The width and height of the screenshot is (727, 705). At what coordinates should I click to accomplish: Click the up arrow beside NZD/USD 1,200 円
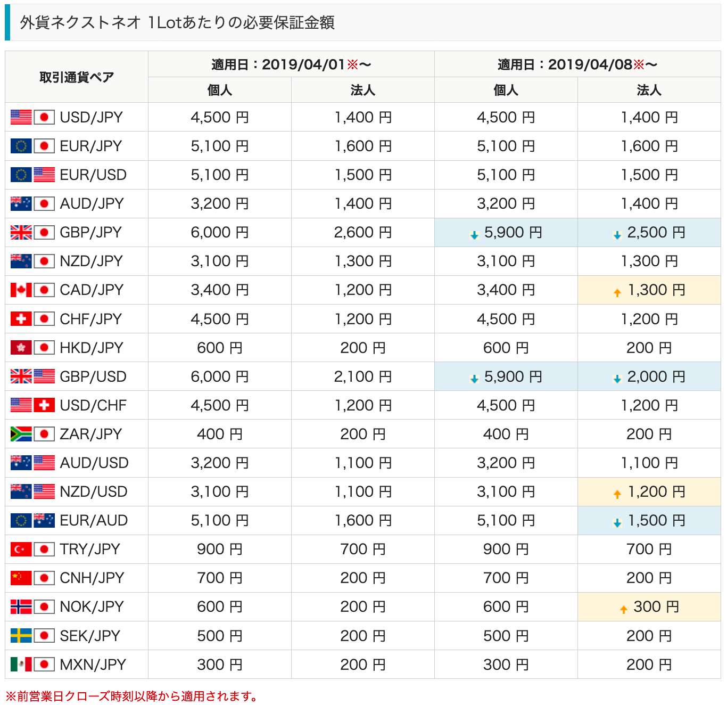click(x=617, y=494)
